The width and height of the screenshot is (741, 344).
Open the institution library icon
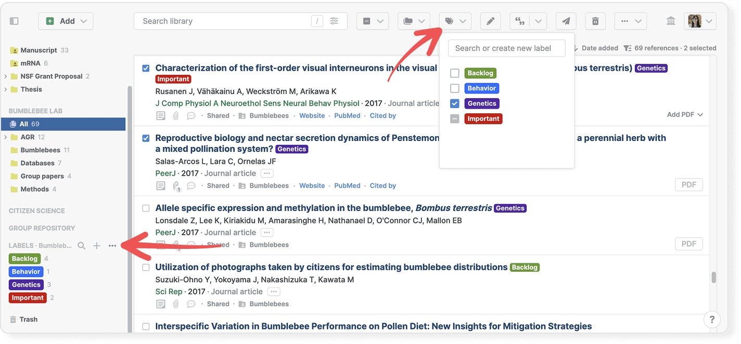click(671, 21)
